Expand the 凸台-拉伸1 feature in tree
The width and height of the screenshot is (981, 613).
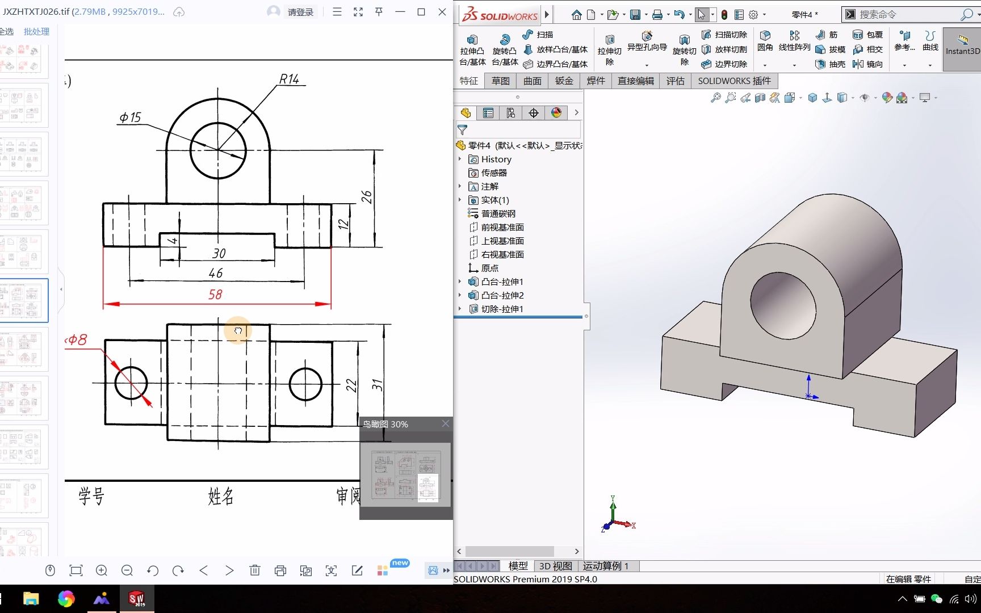coord(460,282)
